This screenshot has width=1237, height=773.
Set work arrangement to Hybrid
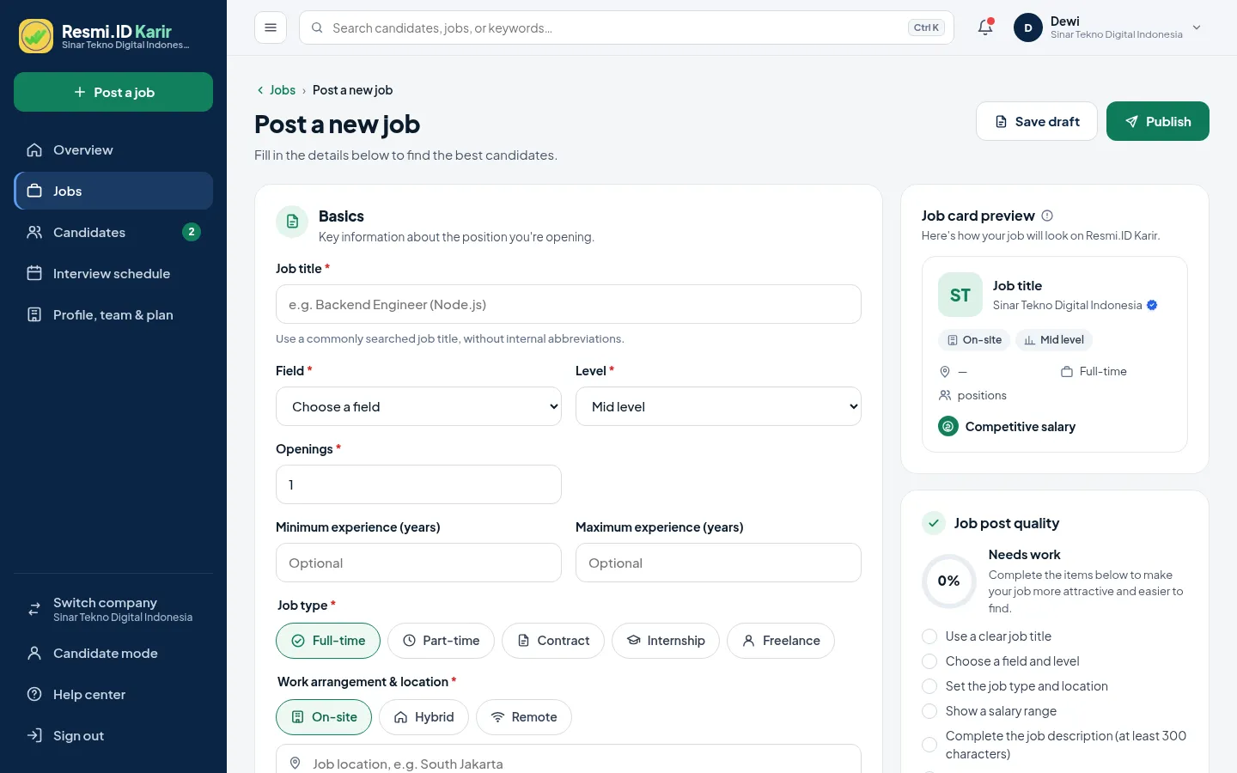coord(424,717)
